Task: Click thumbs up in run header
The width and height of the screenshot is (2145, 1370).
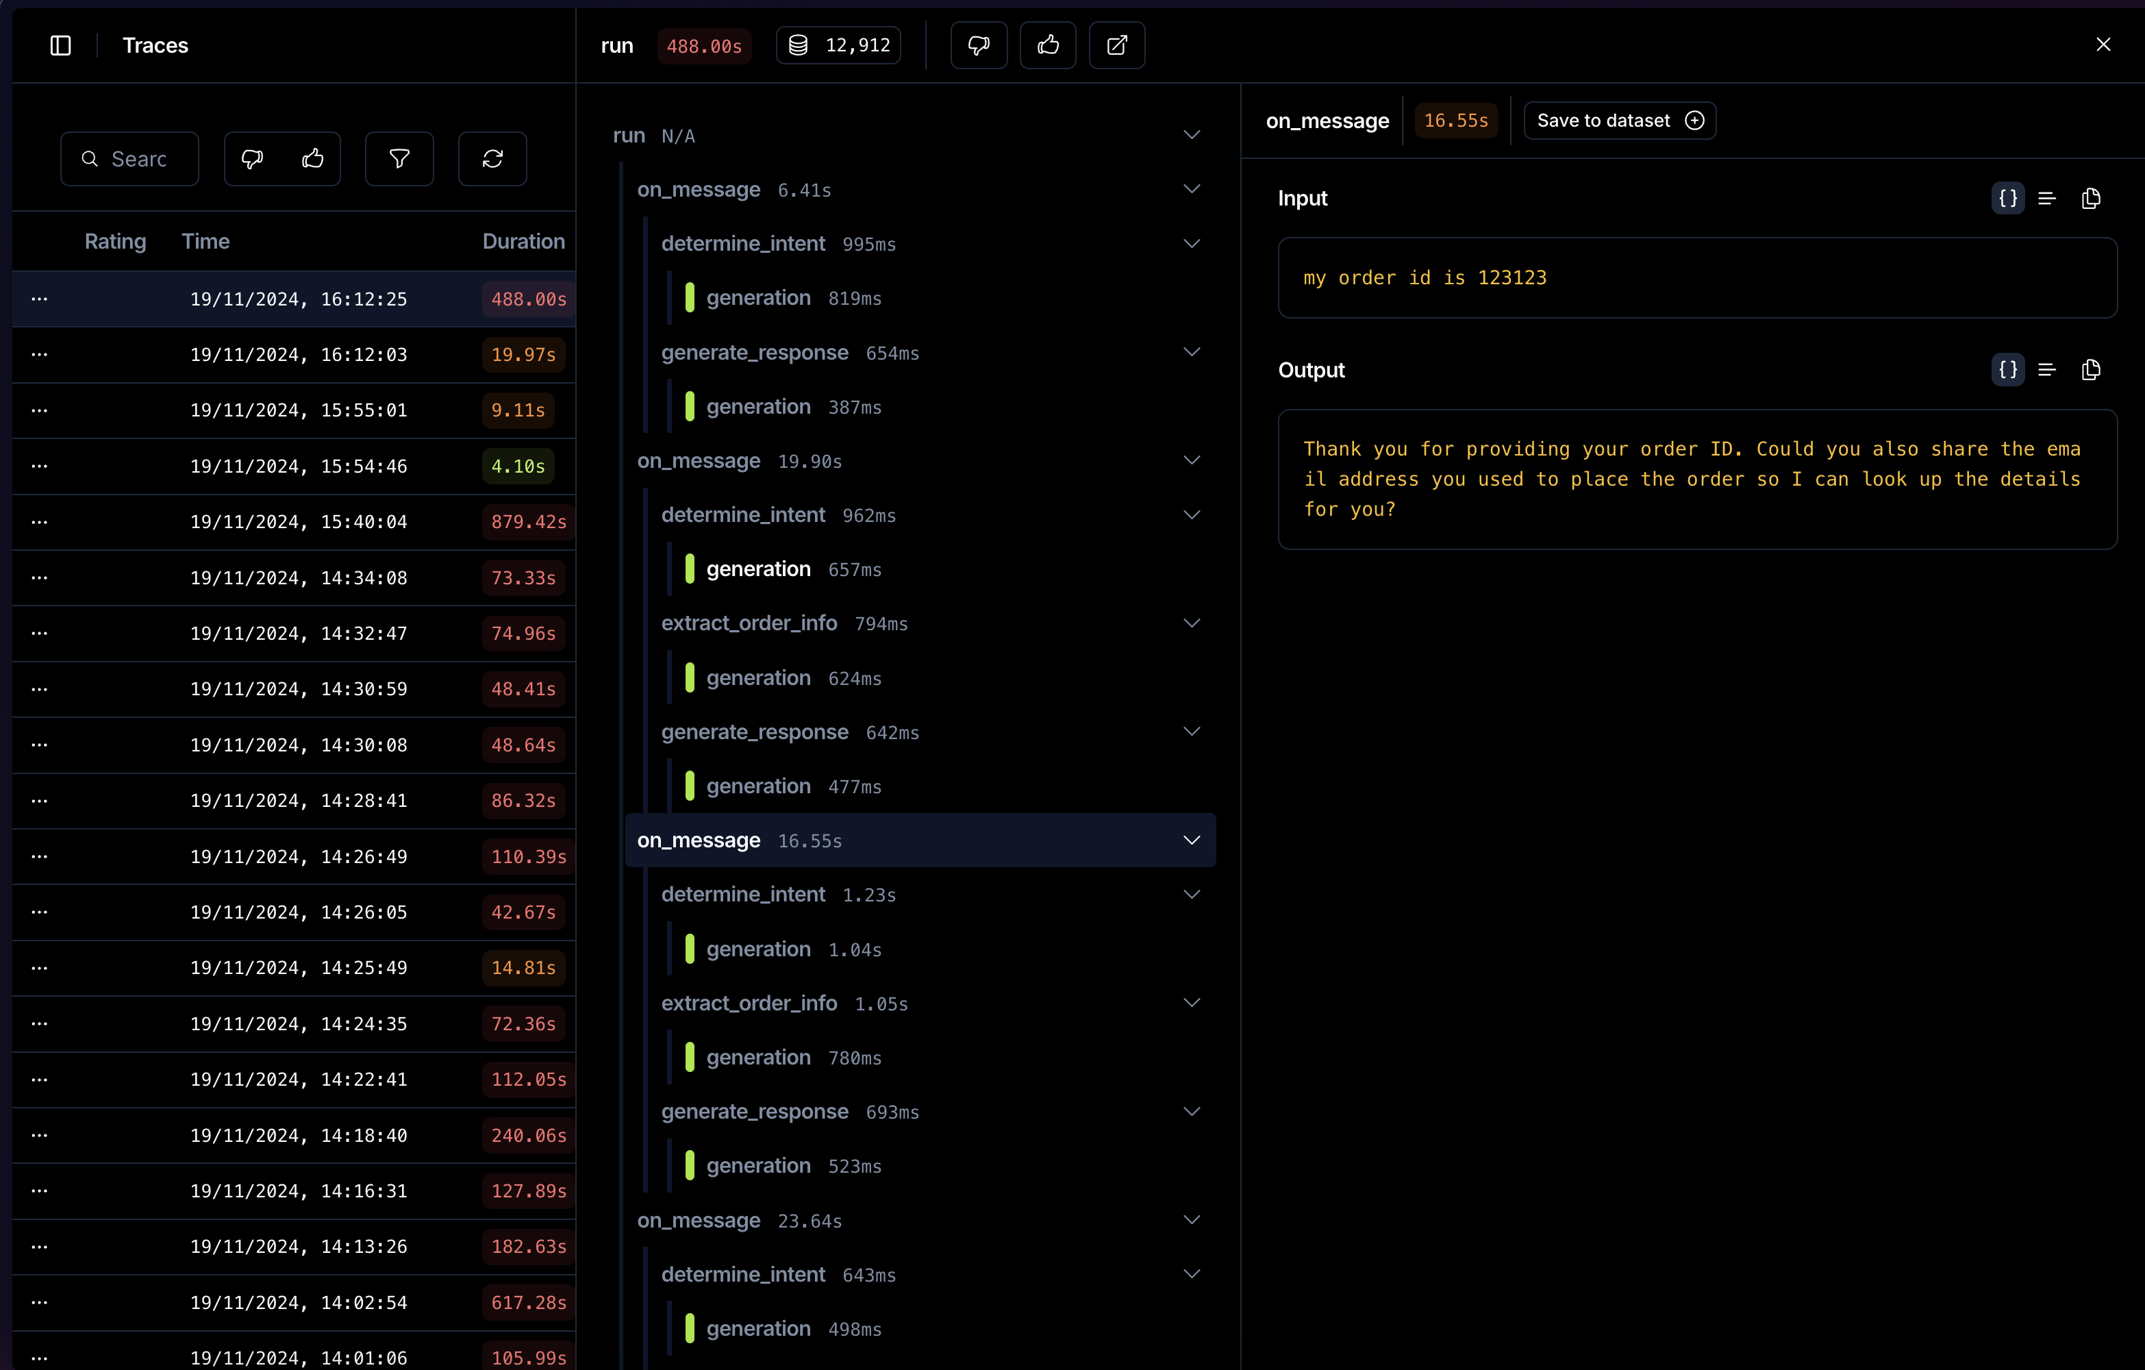Action: pos(1048,45)
